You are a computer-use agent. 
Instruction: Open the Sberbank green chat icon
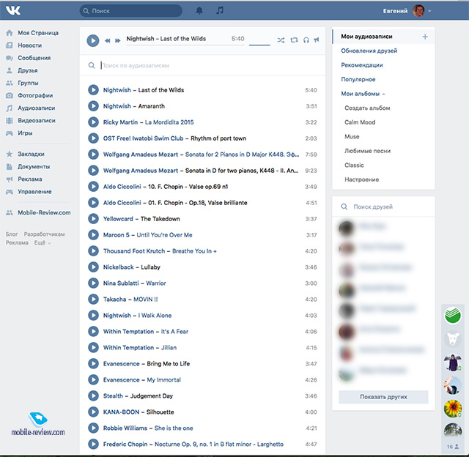(x=453, y=316)
